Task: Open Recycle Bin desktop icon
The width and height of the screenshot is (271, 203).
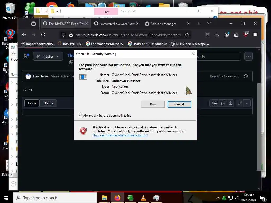Action: pos(10,10)
